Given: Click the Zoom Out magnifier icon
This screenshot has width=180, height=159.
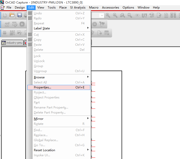Looking at the screenshot, I should tap(115, 15).
